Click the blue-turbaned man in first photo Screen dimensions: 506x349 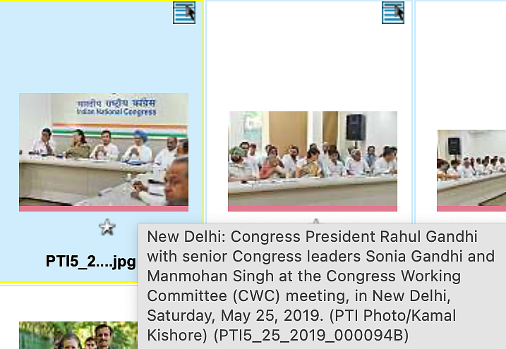point(140,147)
